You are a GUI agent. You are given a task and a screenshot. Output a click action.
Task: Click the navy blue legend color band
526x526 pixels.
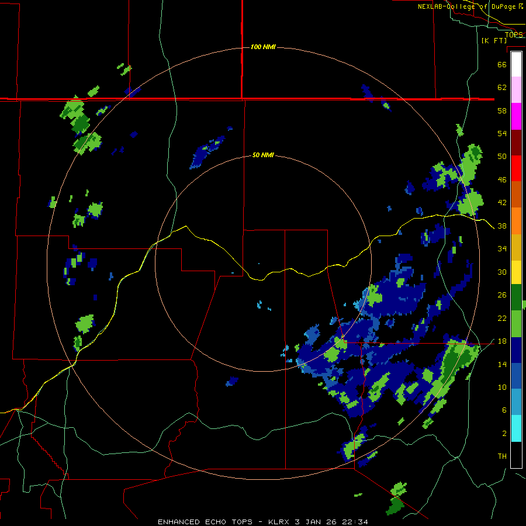click(x=516, y=350)
